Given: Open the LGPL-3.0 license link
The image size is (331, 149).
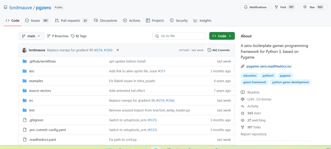Looking at the screenshot, I should pyautogui.click(x=259, y=99).
